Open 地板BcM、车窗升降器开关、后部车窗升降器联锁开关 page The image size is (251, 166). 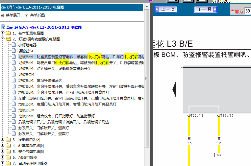coord(81,86)
